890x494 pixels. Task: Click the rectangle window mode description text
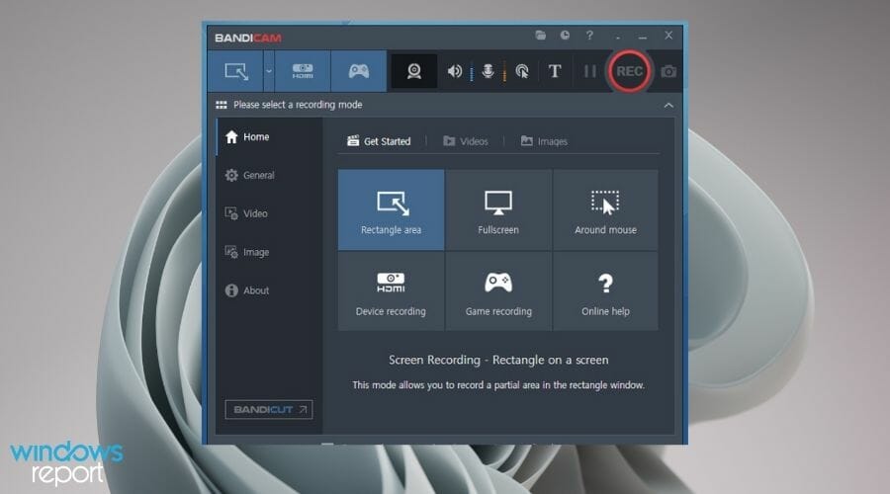[498, 385]
